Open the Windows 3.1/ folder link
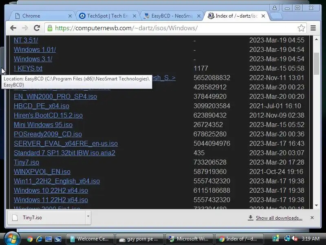 [x=33, y=59]
